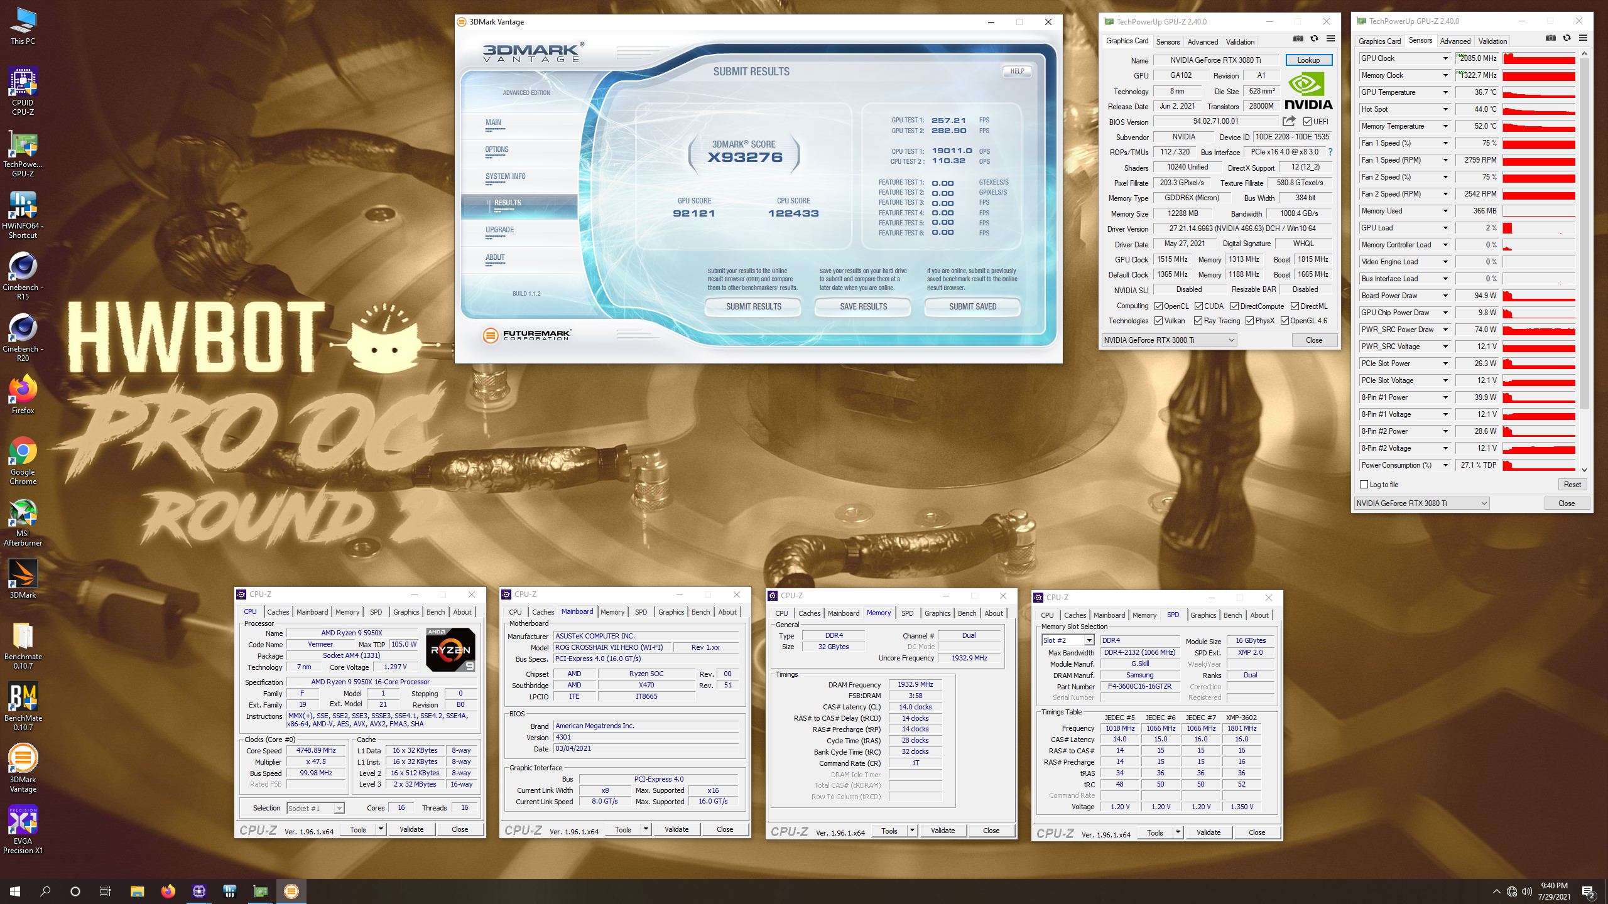The height and width of the screenshot is (904, 1608).
Task: Open the Windows Start menu
Action: pos(15,891)
